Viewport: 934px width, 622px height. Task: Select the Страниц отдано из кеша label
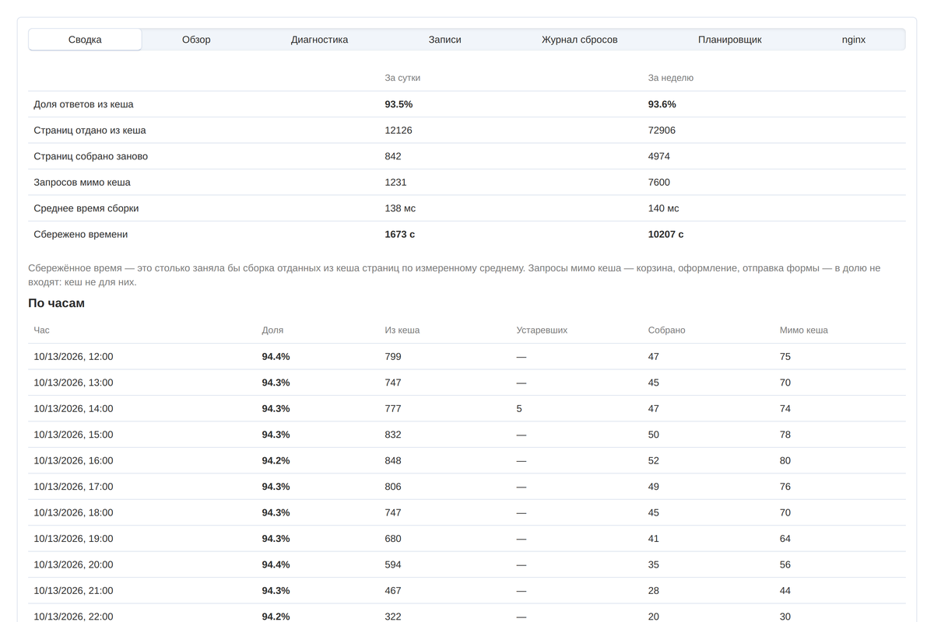click(90, 131)
